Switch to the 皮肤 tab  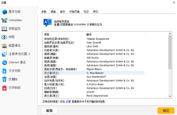coord(44,11)
